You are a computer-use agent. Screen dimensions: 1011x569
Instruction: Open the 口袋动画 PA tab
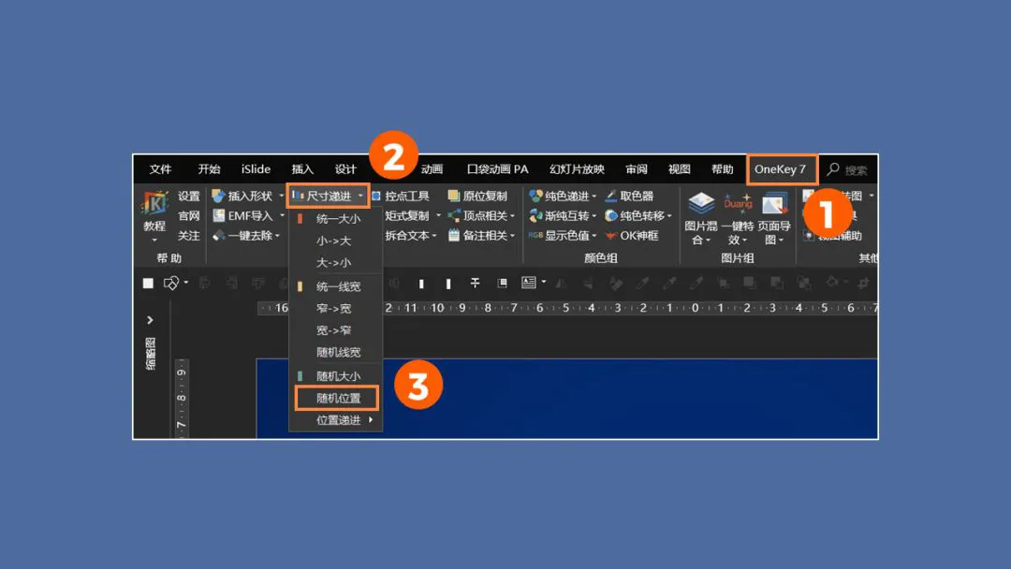498,169
